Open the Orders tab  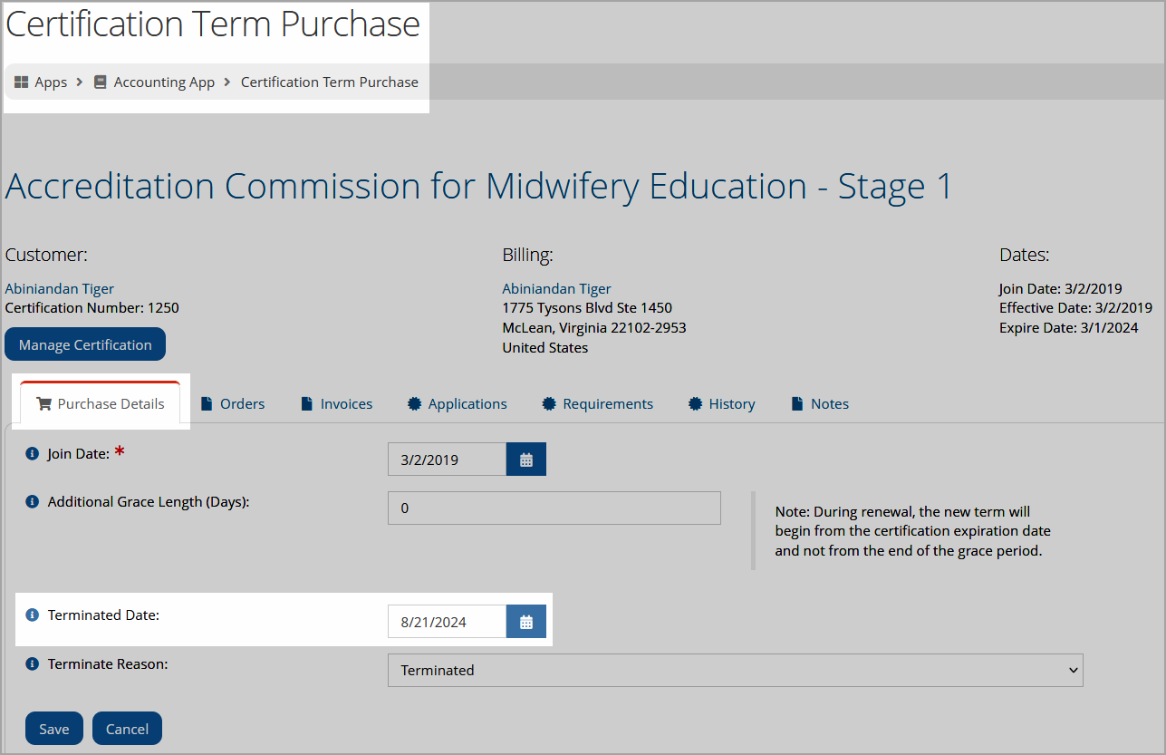233,403
